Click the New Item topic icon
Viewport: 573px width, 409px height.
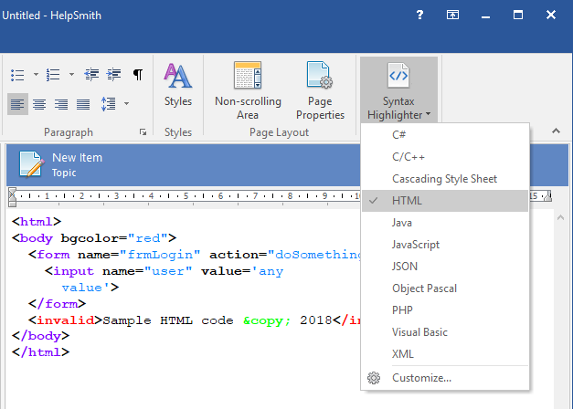pos(30,164)
